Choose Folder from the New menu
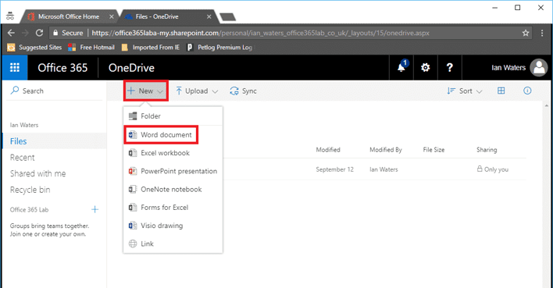The image size is (553, 288). (173, 116)
